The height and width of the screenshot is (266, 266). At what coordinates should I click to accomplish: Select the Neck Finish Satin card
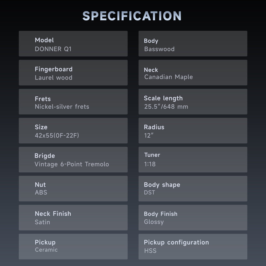point(73,218)
